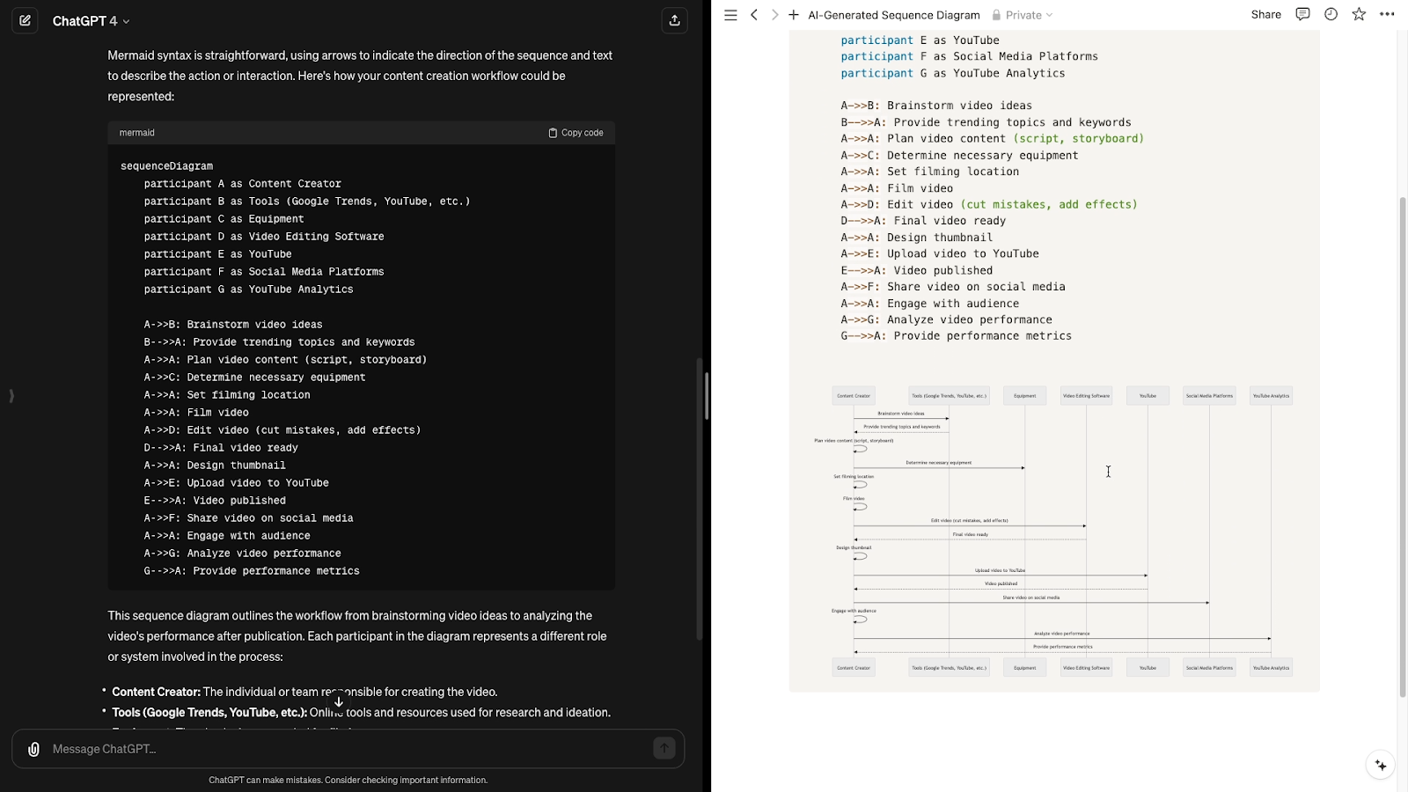Click 'D-->>A: Final video ready' in ChatGPT code
This screenshot has width=1408, height=792.
(x=221, y=448)
